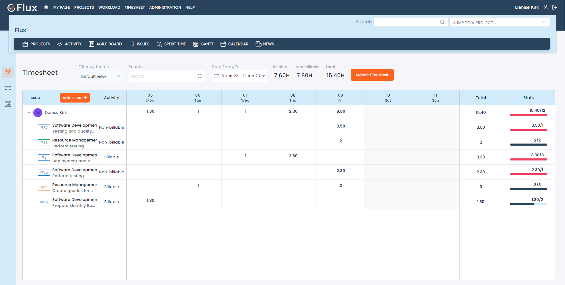Open the Calendar view from the toolbar
The height and width of the screenshot is (285, 565).
(235, 44)
